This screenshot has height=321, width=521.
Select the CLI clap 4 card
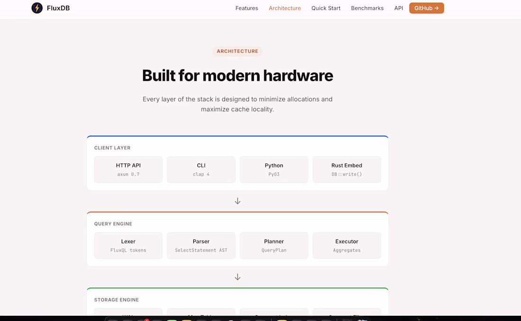[201, 170]
